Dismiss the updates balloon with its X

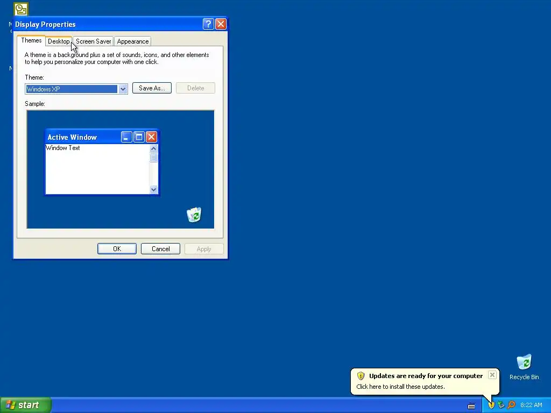pos(492,375)
